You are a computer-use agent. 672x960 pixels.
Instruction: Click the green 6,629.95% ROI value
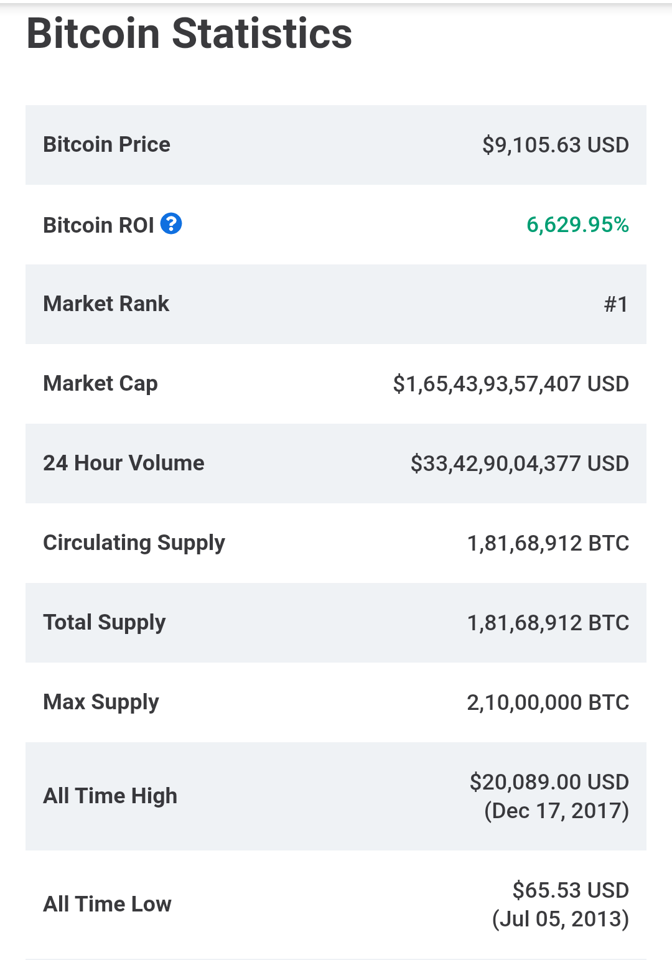(x=577, y=225)
